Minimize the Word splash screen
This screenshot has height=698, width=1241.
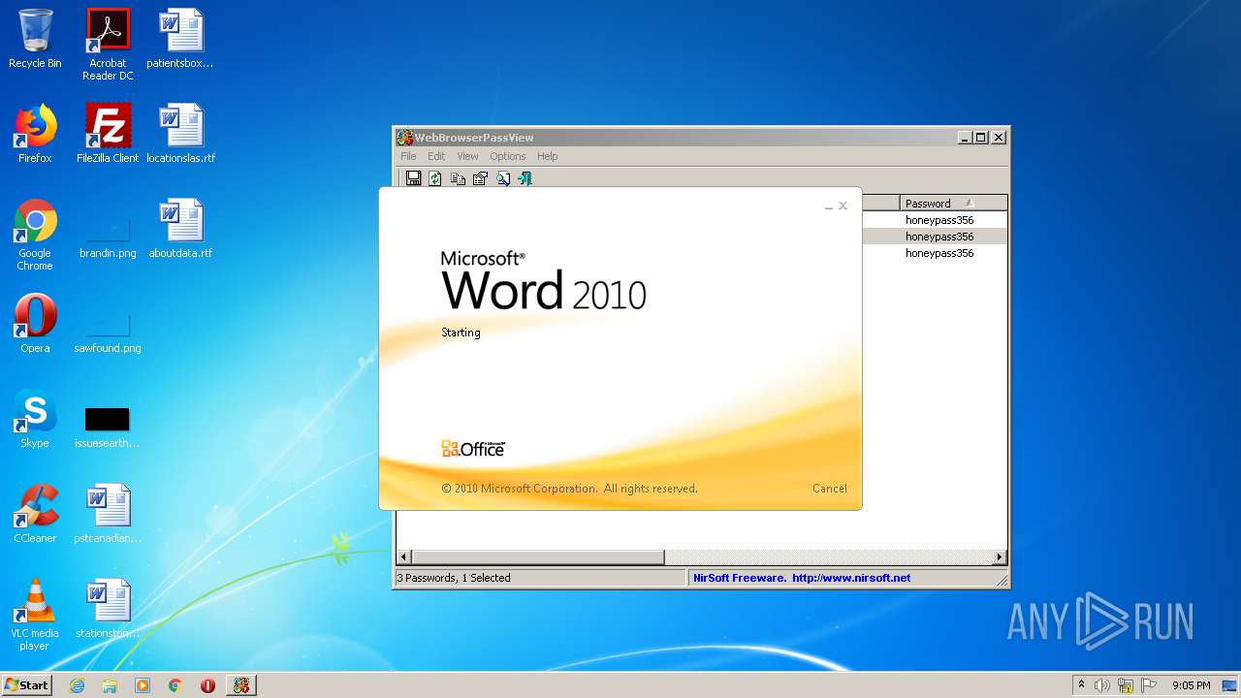click(829, 206)
